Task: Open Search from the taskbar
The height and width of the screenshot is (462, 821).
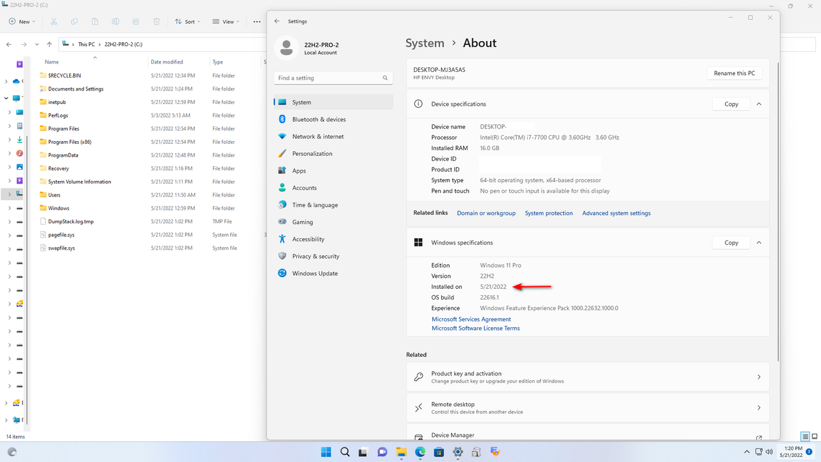Action: click(x=345, y=452)
